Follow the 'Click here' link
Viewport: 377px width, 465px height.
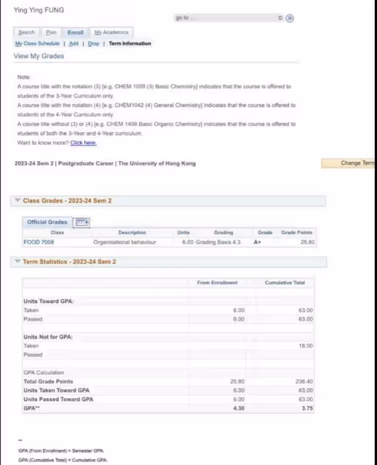pyautogui.click(x=84, y=142)
